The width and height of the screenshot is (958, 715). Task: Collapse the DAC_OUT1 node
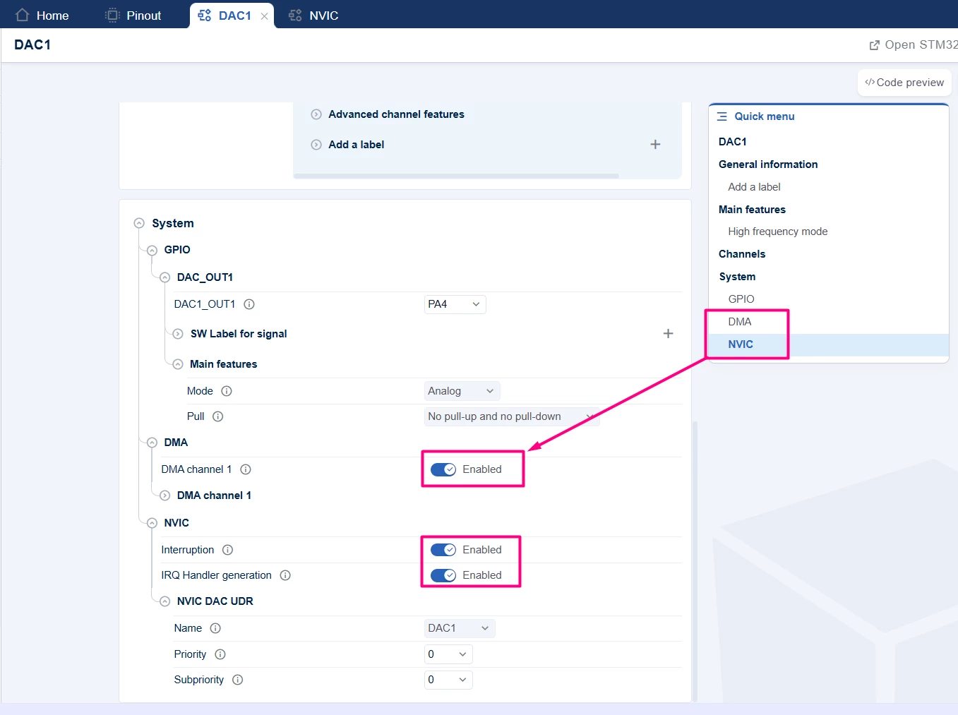tap(164, 277)
